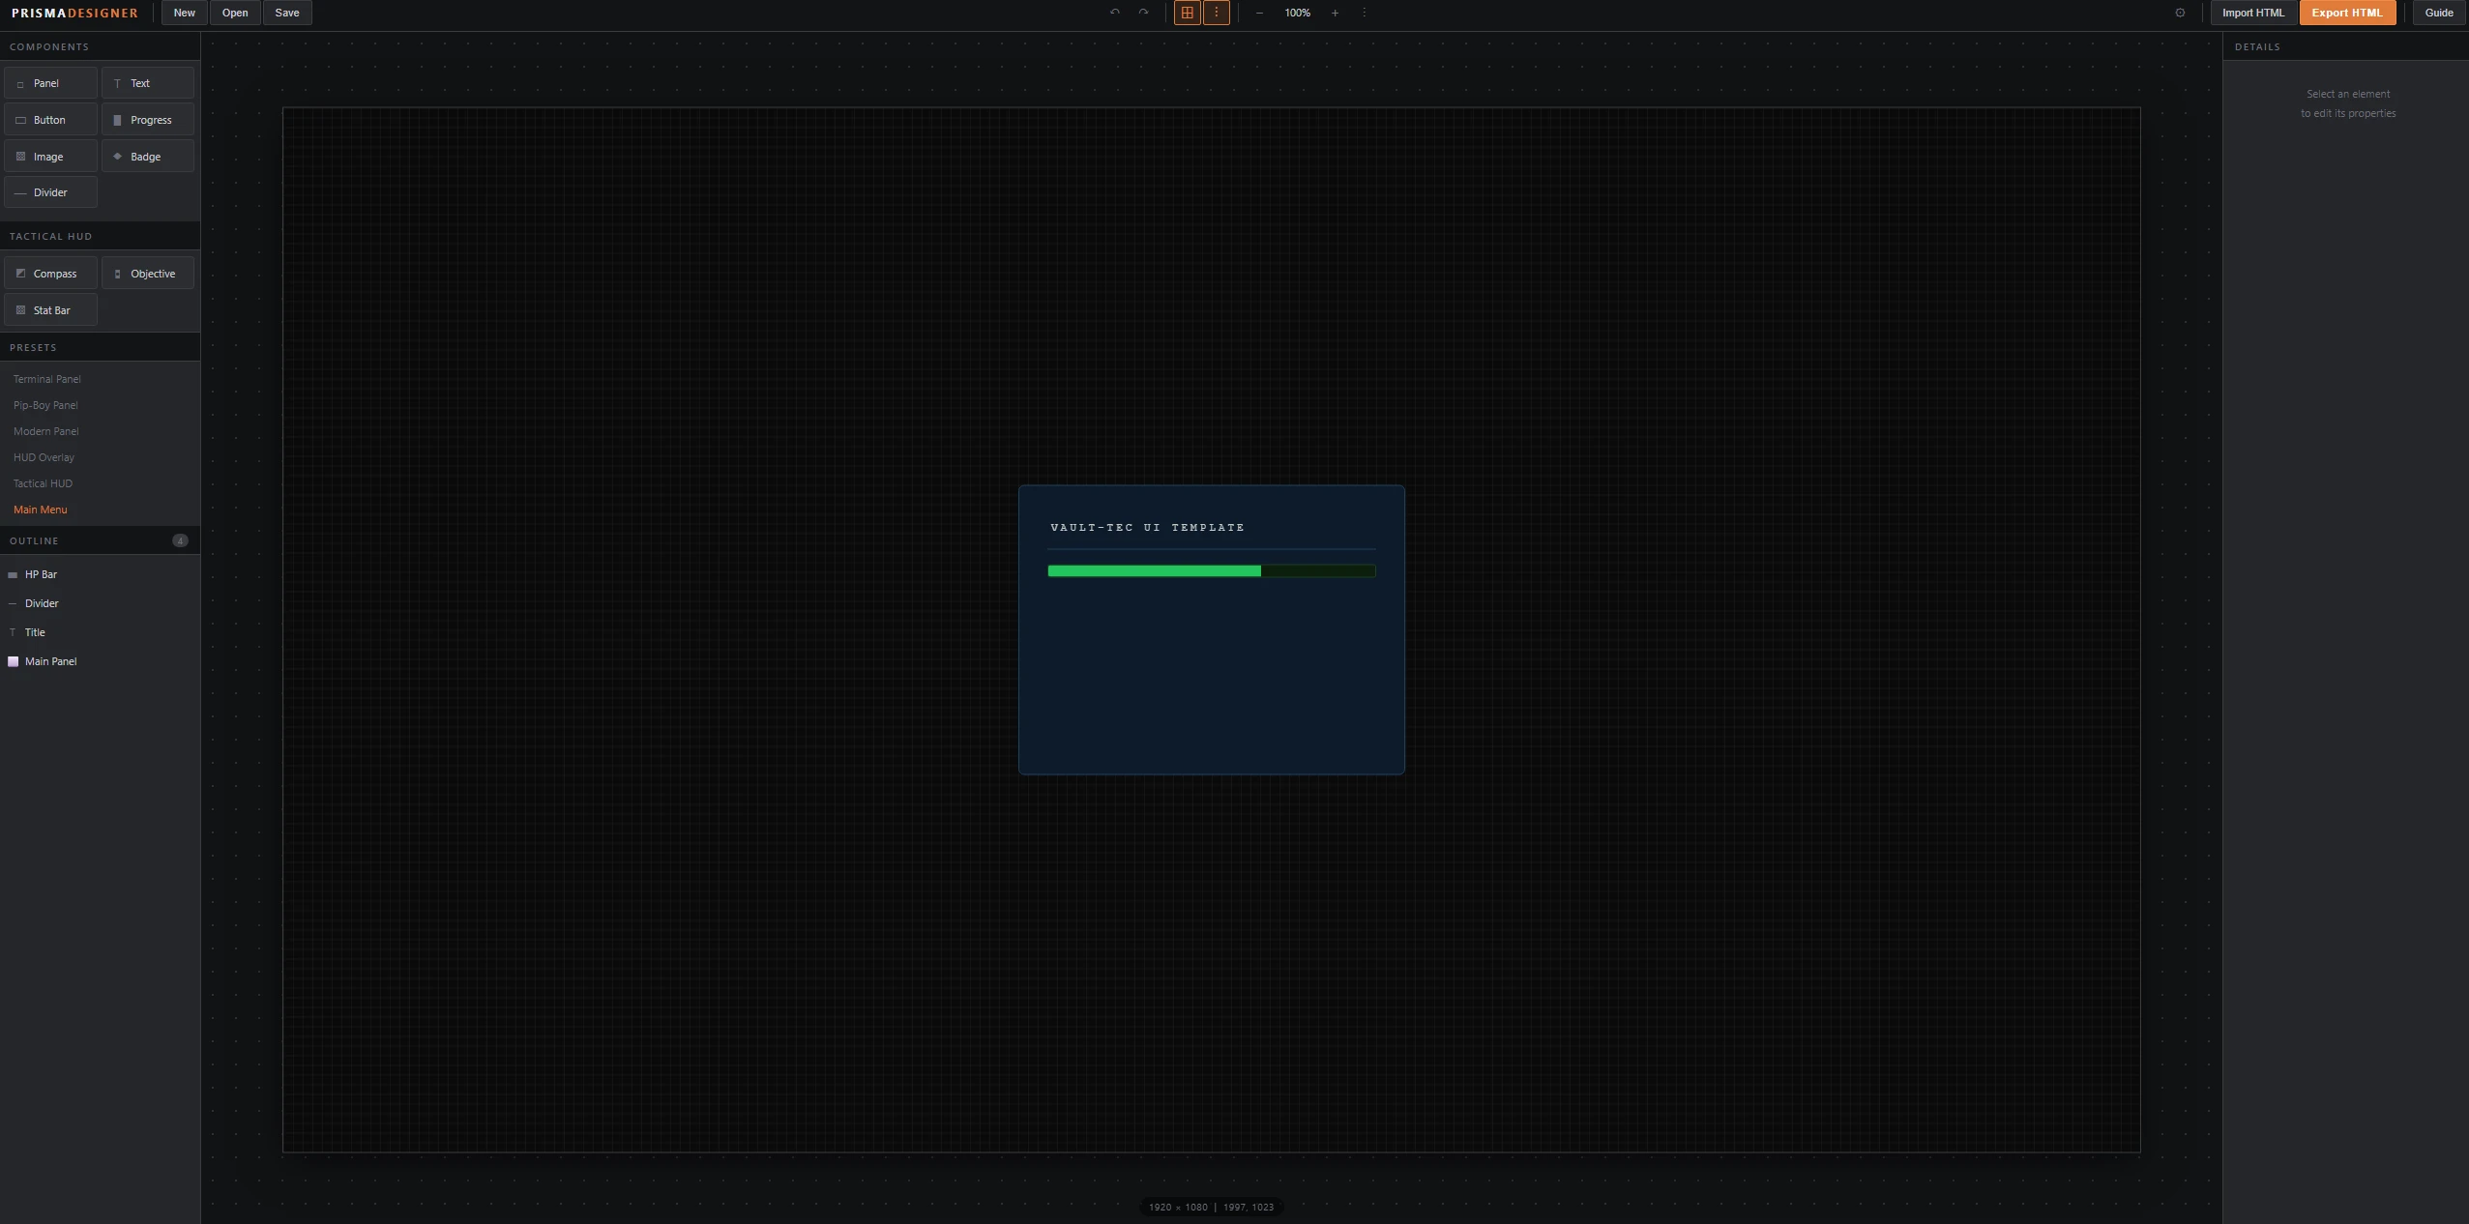
Task: Click the redo arrow icon
Action: tap(1143, 13)
